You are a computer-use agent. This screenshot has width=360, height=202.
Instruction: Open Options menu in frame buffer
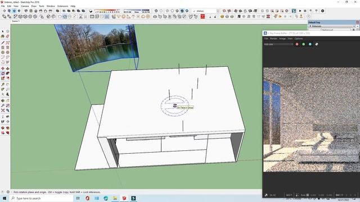299,39
